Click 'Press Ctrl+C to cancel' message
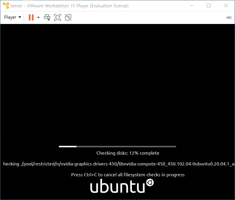Screen dimensions: 235x200 pyautogui.click(x=128, y=175)
